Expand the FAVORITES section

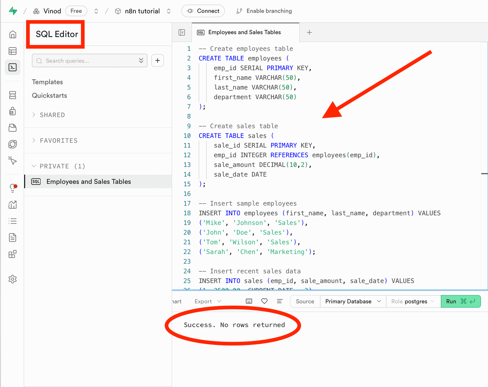pyautogui.click(x=55, y=140)
